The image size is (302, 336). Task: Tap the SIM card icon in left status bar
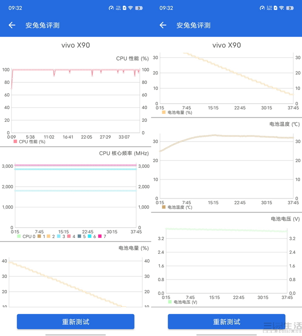tap(124, 8)
